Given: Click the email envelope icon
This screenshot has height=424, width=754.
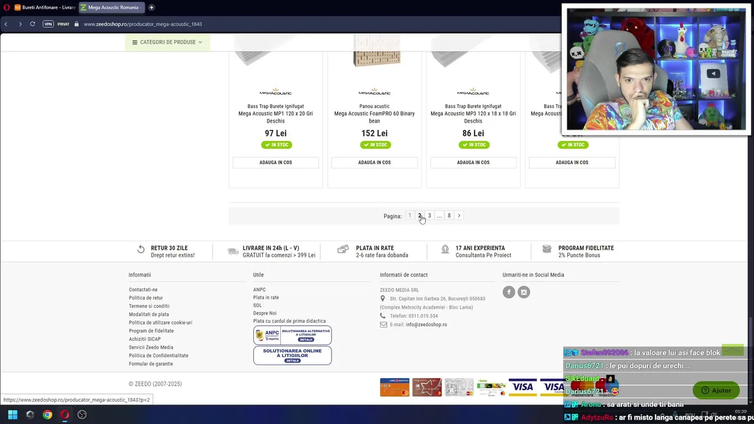Looking at the screenshot, I should point(383,324).
